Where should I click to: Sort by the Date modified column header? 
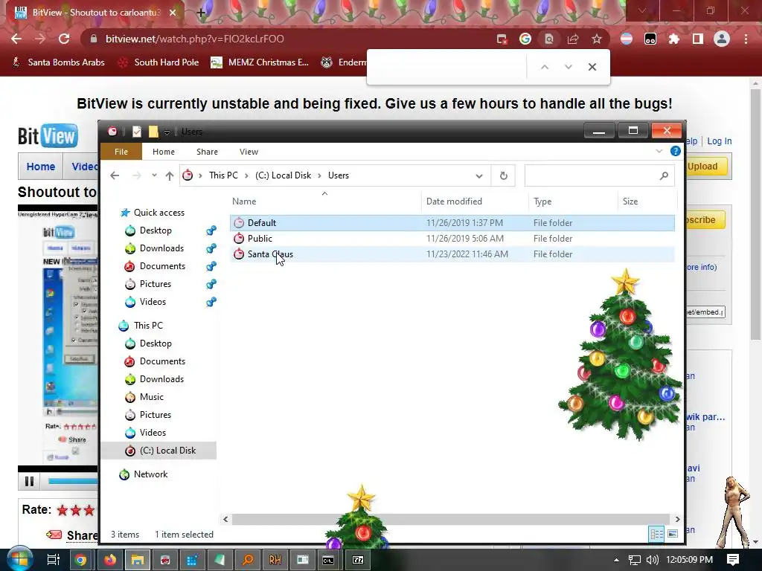[x=454, y=201]
